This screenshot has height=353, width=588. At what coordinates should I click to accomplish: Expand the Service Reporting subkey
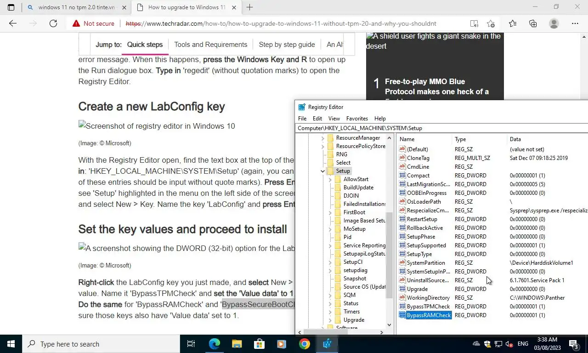pos(330,245)
